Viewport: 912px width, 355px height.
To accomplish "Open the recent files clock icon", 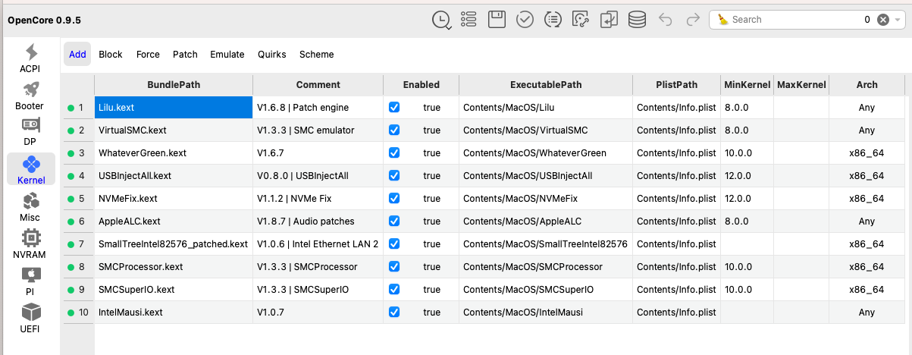I will tap(441, 20).
